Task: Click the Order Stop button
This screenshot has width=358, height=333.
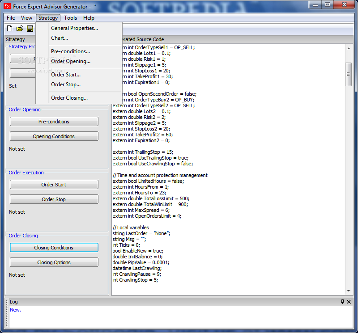Action: (54, 199)
